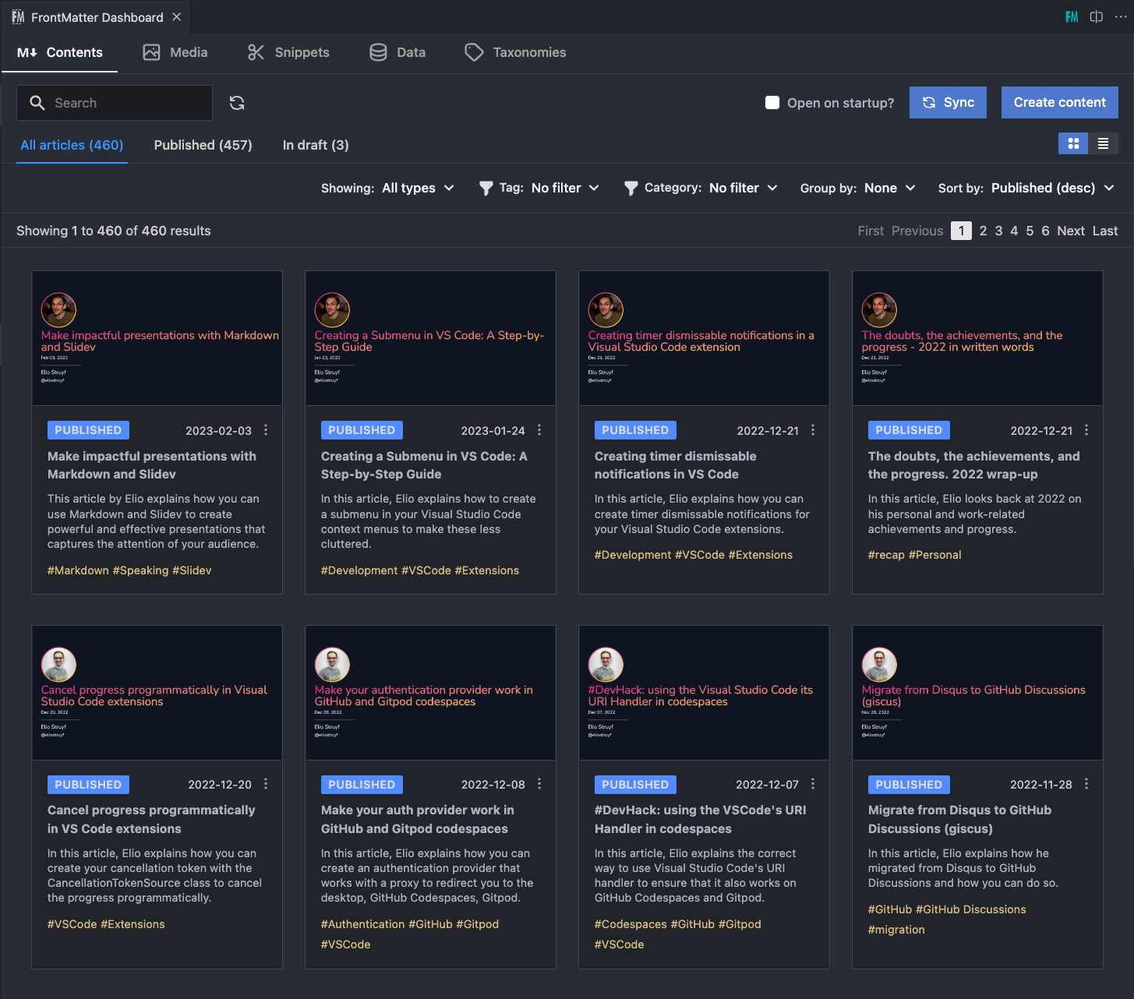Click the Sync button
Screen dimensions: 1134x999
948,103
